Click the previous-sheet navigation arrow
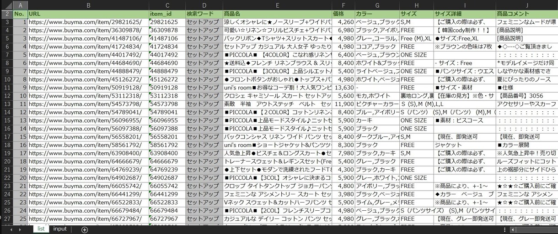The width and height of the screenshot is (558, 234). tap(11, 229)
